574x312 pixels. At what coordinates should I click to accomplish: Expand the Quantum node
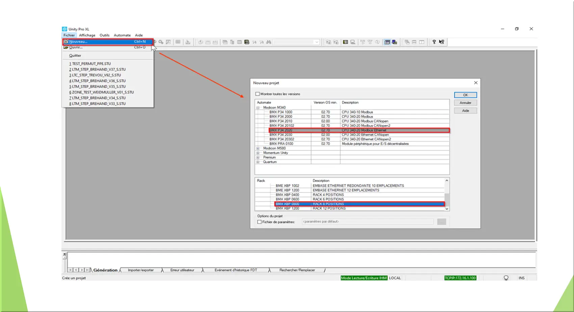[258, 162]
